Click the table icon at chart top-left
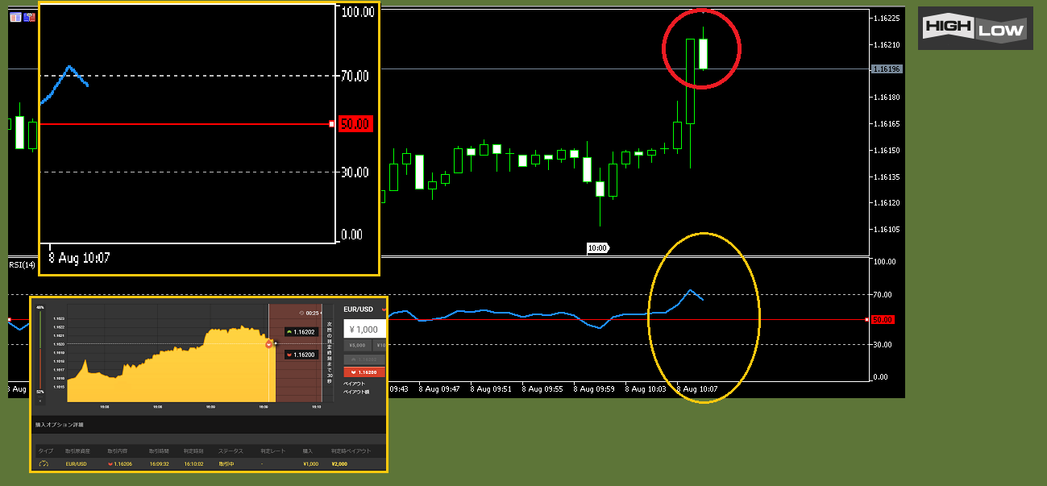This screenshot has width=1047, height=486. (15, 17)
